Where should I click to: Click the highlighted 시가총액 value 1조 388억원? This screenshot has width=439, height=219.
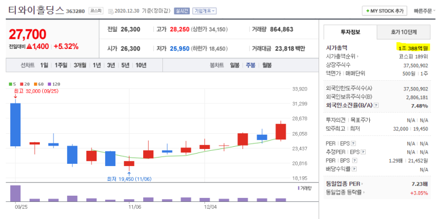click(x=413, y=48)
